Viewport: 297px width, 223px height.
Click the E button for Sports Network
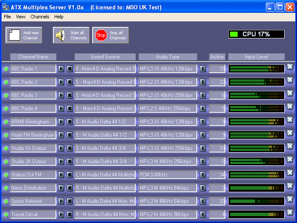pyautogui.click(x=203, y=201)
